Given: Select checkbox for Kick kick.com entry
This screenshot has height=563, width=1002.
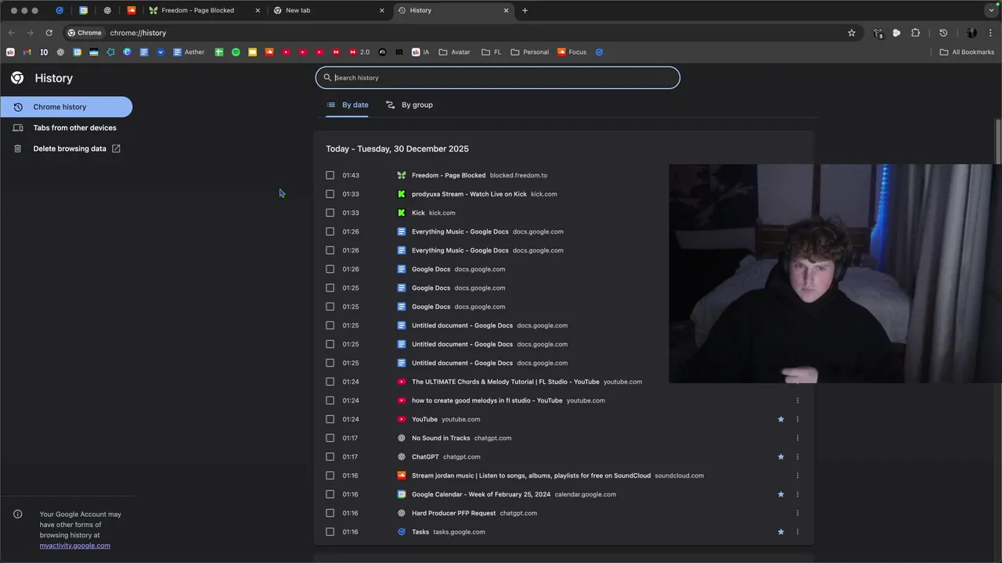Looking at the screenshot, I should (x=330, y=213).
